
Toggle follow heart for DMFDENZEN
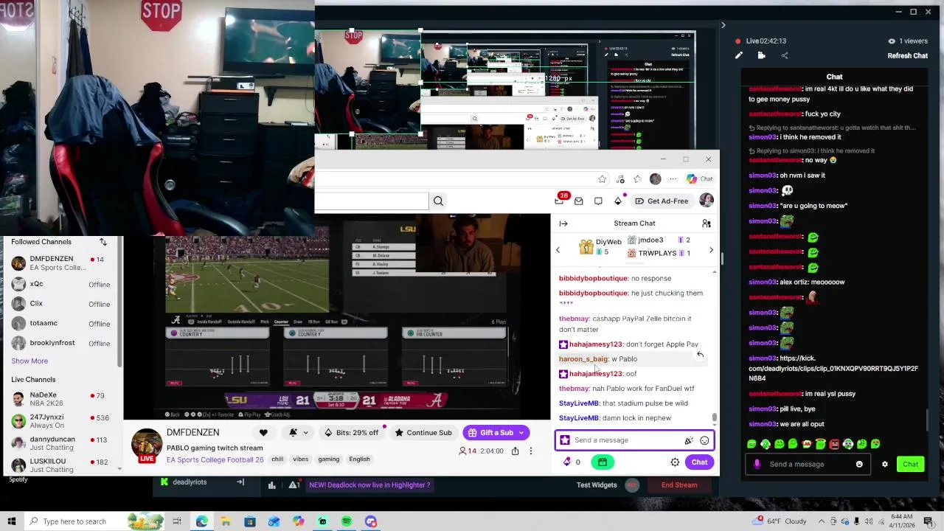pyautogui.click(x=263, y=433)
